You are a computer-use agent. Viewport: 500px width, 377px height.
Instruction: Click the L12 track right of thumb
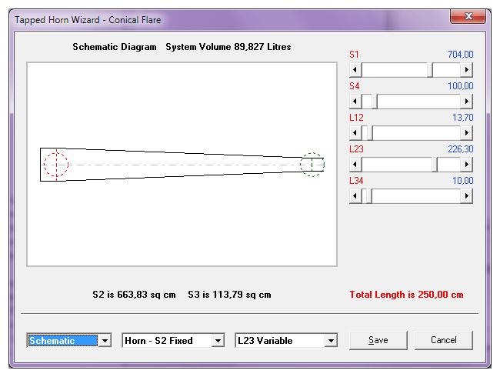pyautogui.click(x=417, y=132)
